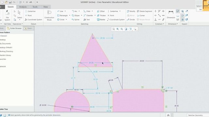Select the Spline tool
This screenshot has width=209, height=117.
[75, 19]
